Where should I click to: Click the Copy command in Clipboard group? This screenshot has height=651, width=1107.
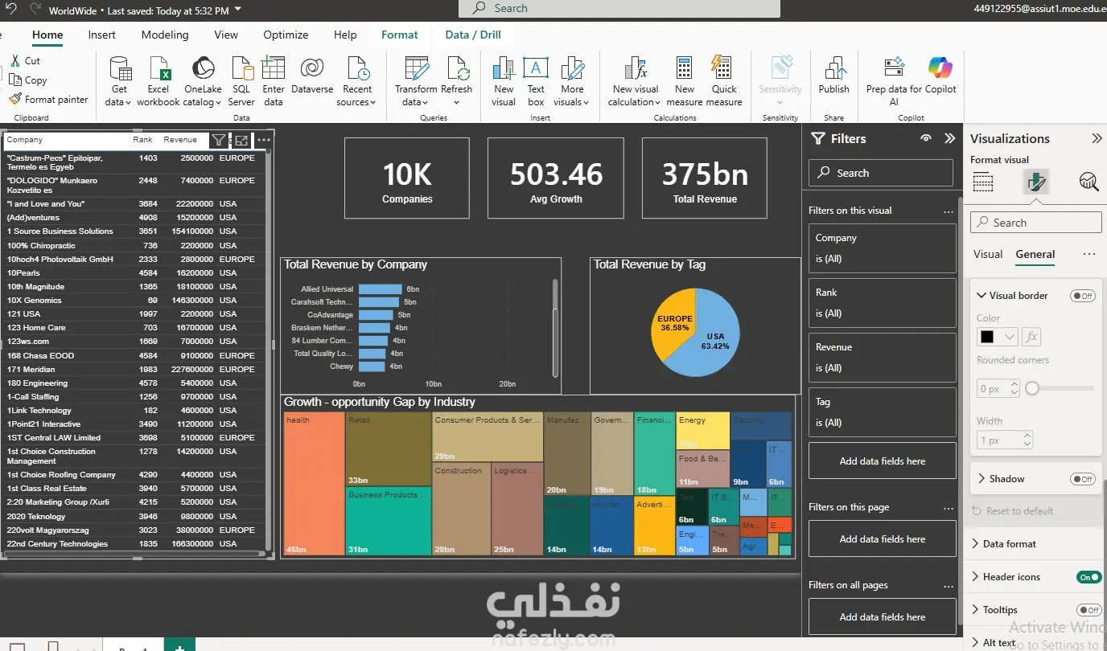(x=28, y=80)
